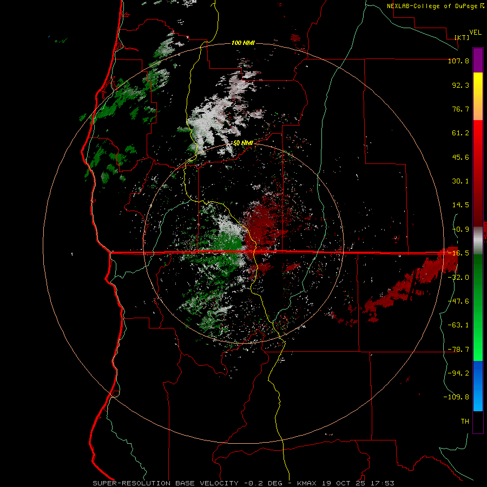The image size is (487, 487).
Task: Select the -16.5 velocity label
Action: (458, 253)
